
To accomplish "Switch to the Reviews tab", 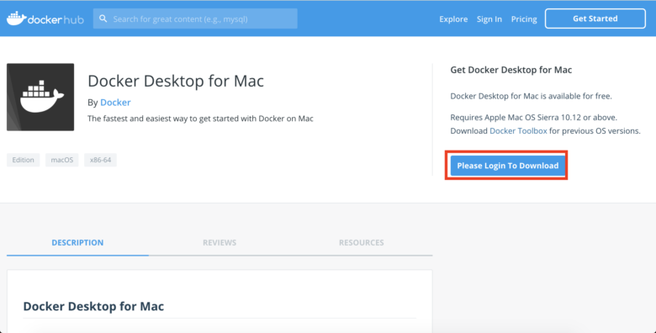I will 220,243.
